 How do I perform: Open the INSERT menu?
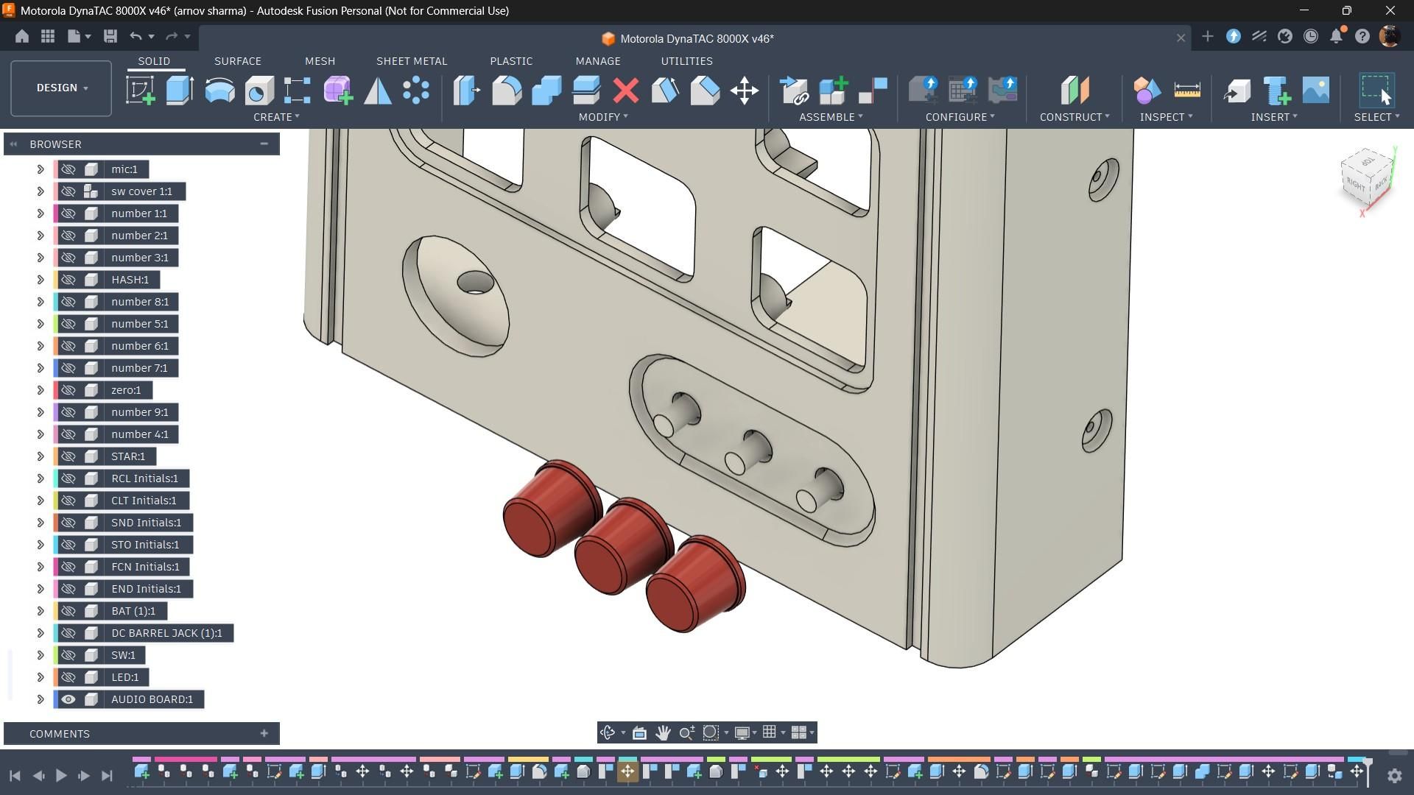click(1274, 117)
